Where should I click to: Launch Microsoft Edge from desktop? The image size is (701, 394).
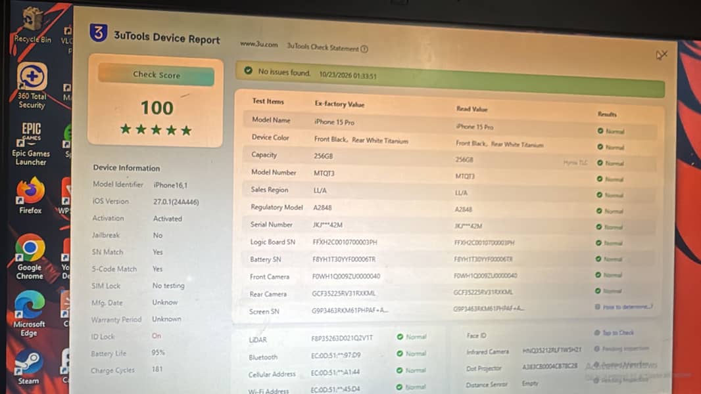point(29,314)
